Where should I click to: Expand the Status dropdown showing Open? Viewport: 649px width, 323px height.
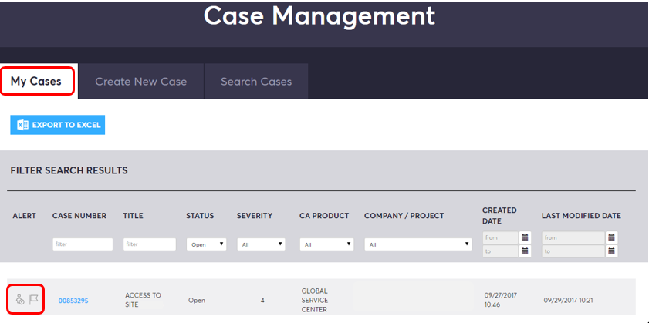[206, 244]
